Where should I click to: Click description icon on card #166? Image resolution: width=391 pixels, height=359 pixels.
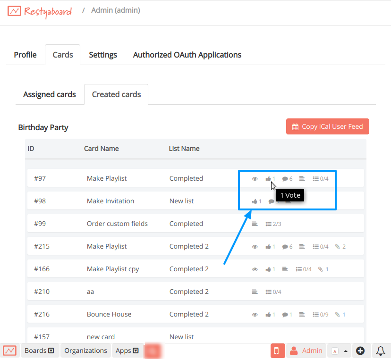point(285,269)
